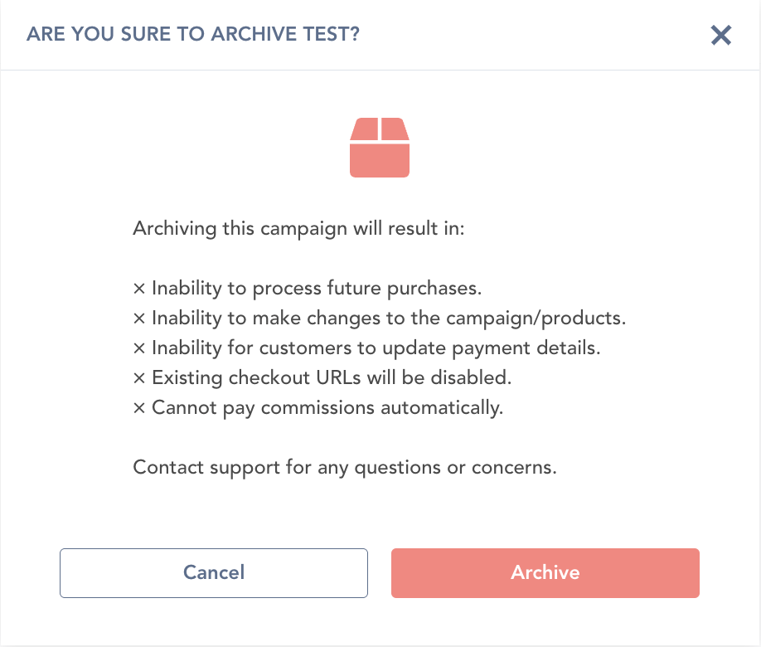Click the 'Archiving this campaign will result in' text
This screenshot has height=647, width=761.
click(298, 228)
